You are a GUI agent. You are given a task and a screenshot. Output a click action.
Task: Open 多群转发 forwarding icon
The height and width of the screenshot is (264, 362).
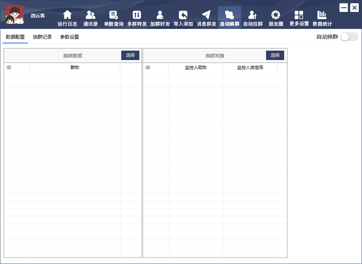137,15
